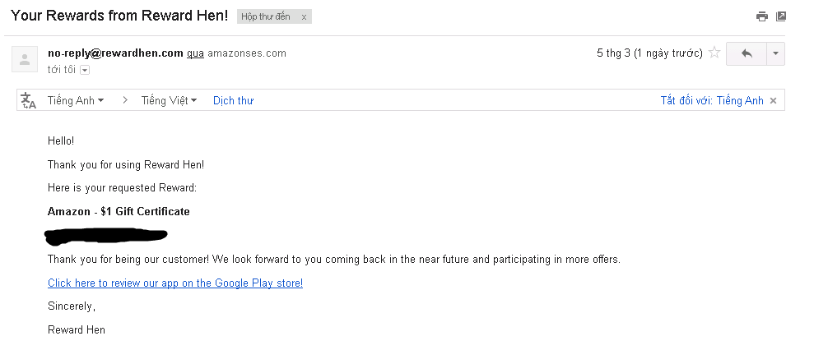Expand recipient details arrow near 'tới tôi'
This screenshot has width=814, height=359.
tap(85, 70)
